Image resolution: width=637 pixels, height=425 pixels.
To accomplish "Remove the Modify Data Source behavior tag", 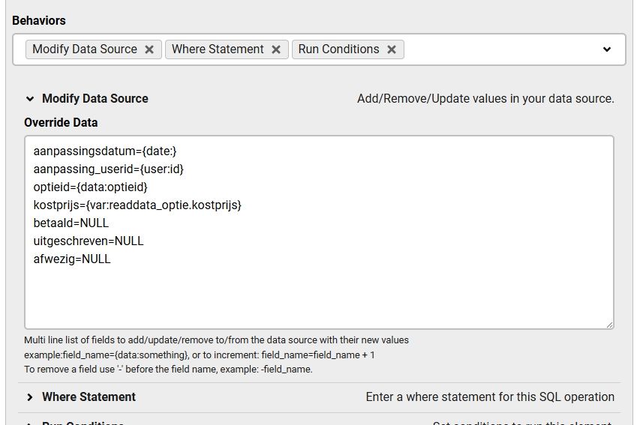I will 149,49.
